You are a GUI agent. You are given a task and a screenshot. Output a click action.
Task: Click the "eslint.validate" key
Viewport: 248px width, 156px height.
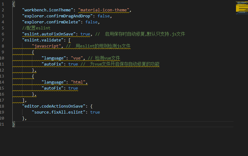pyautogui.click(x=43, y=40)
